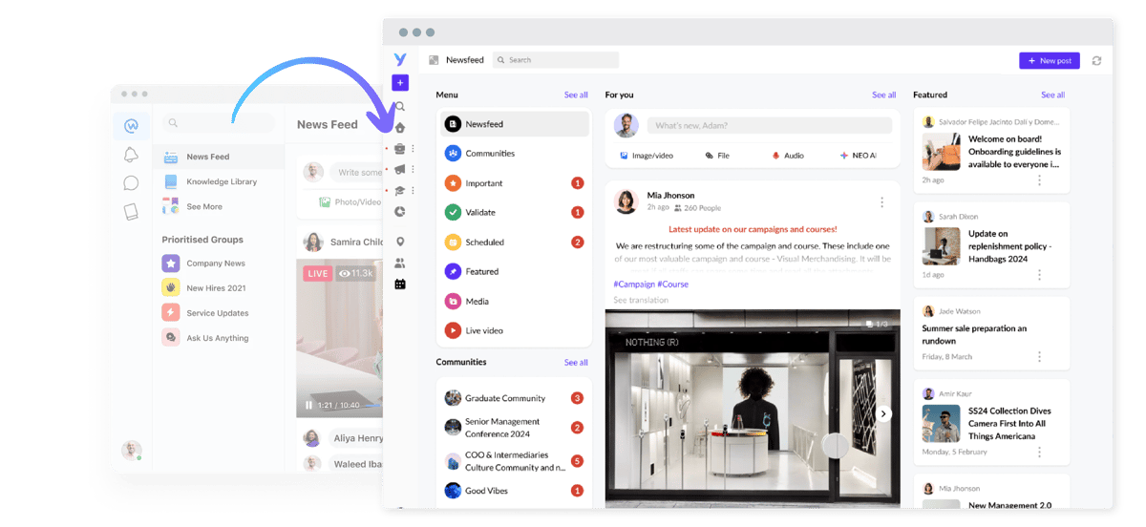This screenshot has height=527, width=1146.
Task: Open the people icon in sidebar
Action: coord(400,263)
